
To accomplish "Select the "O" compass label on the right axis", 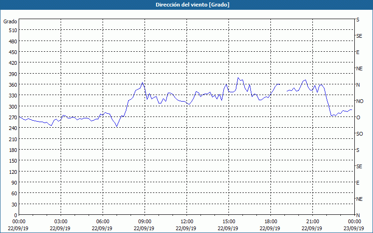I will click(358, 117).
